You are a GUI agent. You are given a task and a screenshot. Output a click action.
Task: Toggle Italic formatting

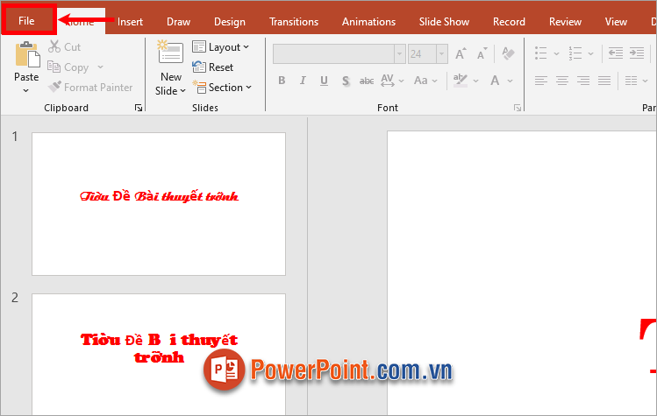pos(303,81)
